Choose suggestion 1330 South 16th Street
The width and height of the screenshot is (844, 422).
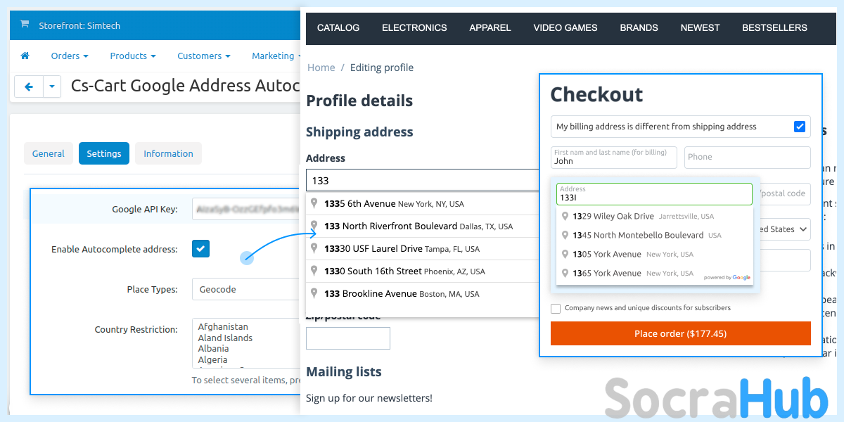click(423, 271)
